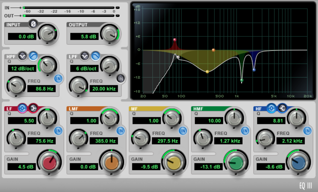Viewport: 318px width, 192px height.
Task: Click the MF gain field -9.5 dB
Action: [146, 167]
